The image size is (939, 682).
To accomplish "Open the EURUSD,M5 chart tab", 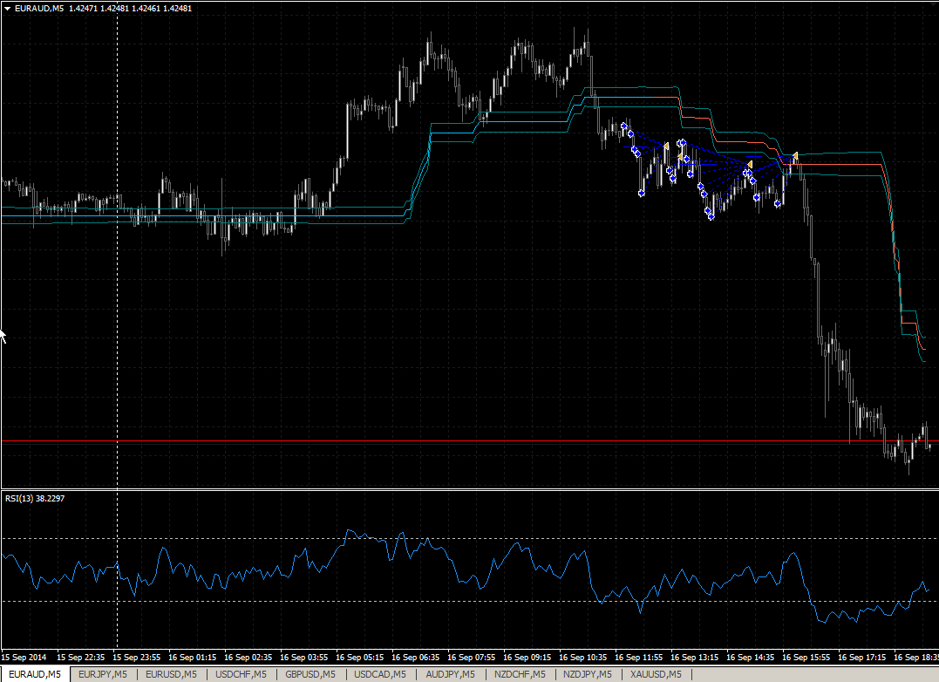I will point(171,674).
